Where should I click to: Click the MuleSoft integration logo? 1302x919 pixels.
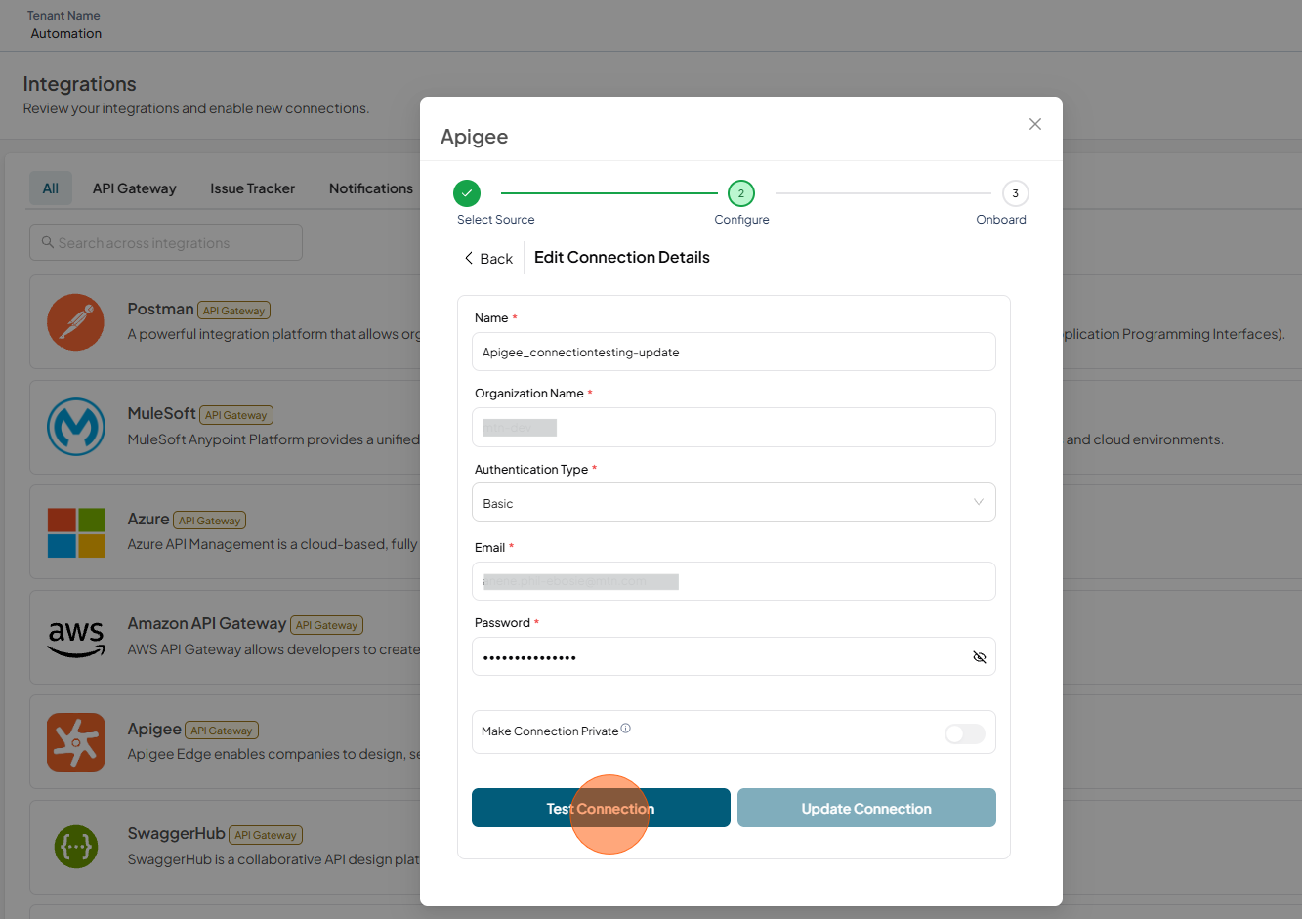tap(76, 427)
